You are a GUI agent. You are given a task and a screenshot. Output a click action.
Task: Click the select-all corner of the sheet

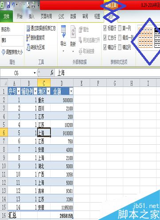tap(4, 83)
